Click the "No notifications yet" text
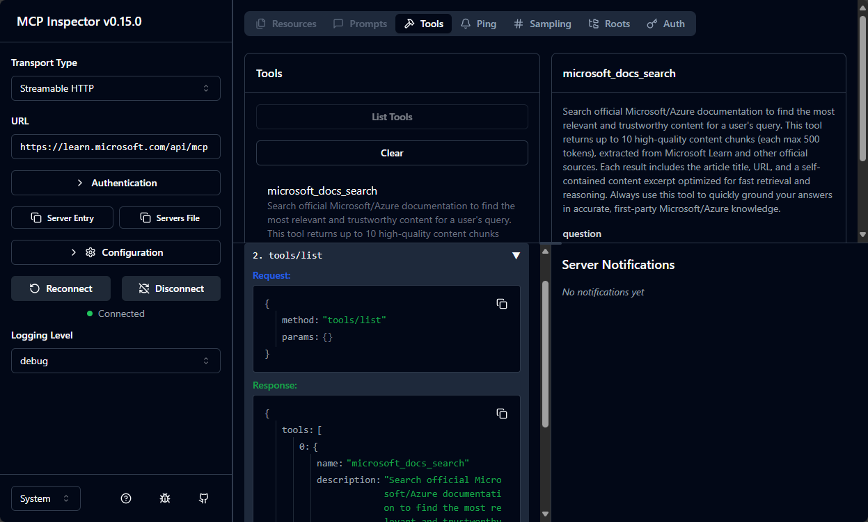 [x=603, y=292]
